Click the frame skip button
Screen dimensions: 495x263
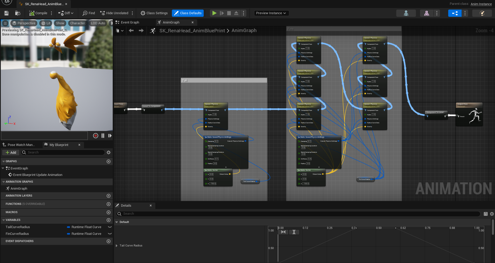click(x=222, y=13)
